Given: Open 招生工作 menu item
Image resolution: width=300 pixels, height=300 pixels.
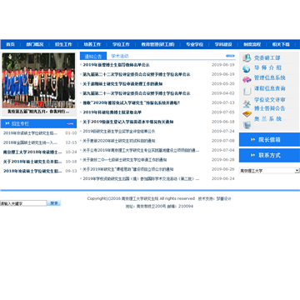Looking at the screenshot, I should 63,44.
